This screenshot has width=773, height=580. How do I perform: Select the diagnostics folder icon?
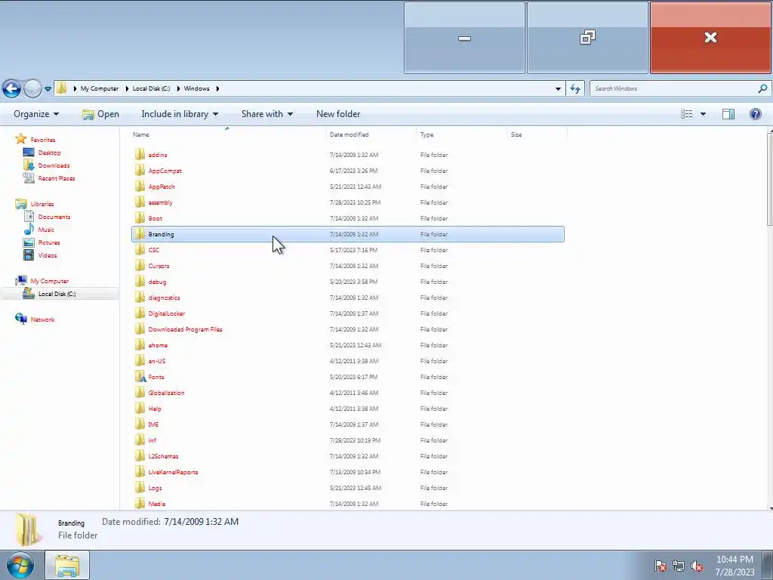(x=140, y=297)
